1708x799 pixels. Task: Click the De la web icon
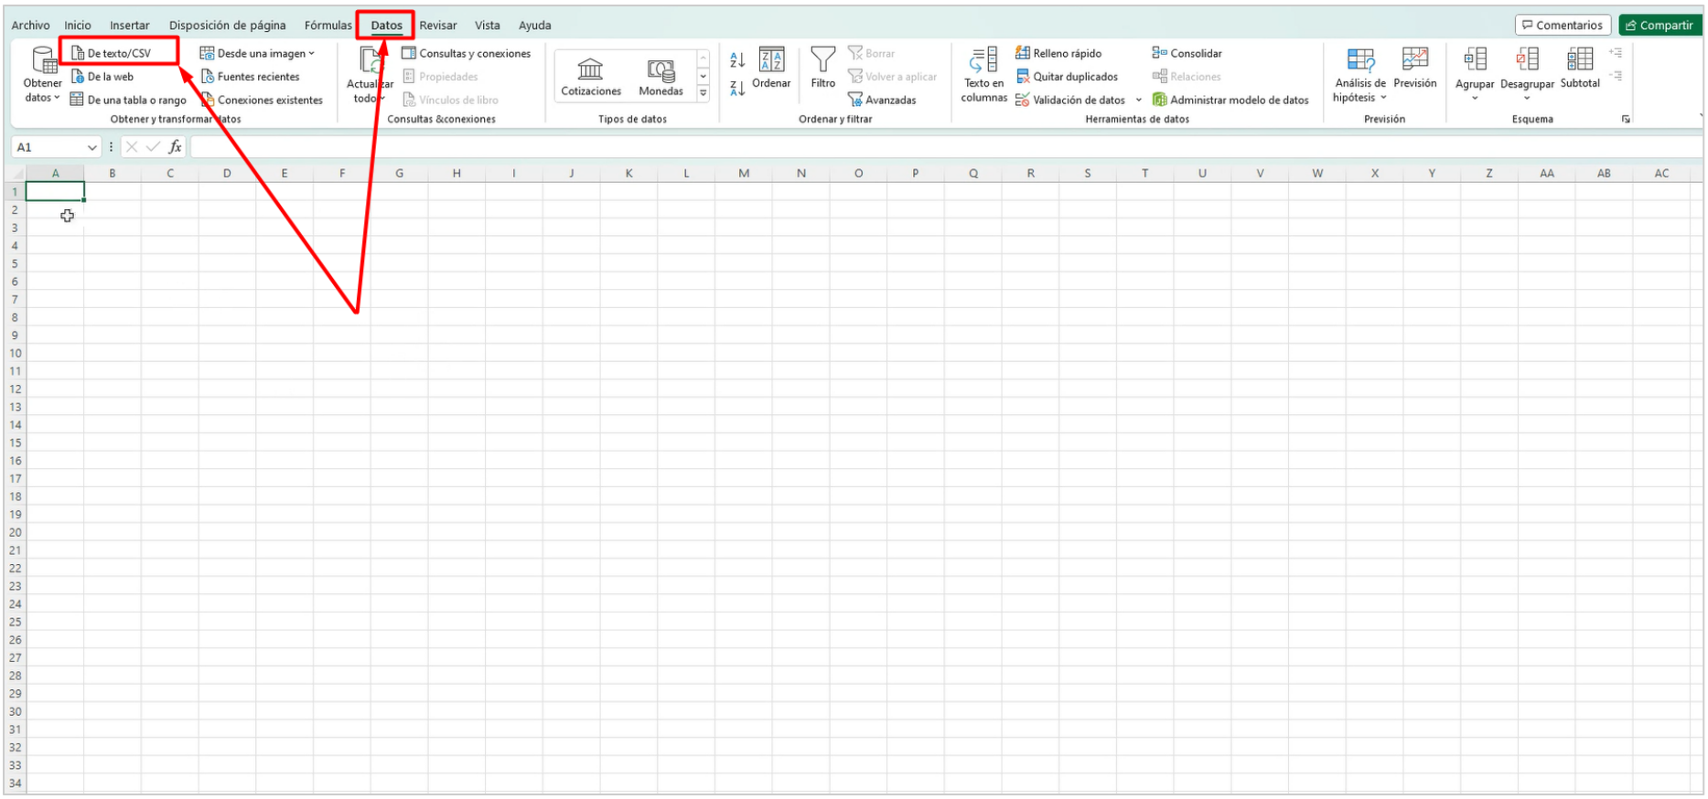pos(79,77)
